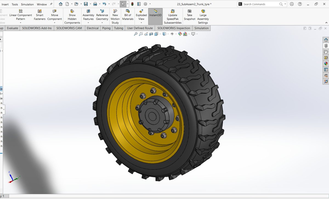
Task: Switch to Evaluate tab
Action: point(13,28)
